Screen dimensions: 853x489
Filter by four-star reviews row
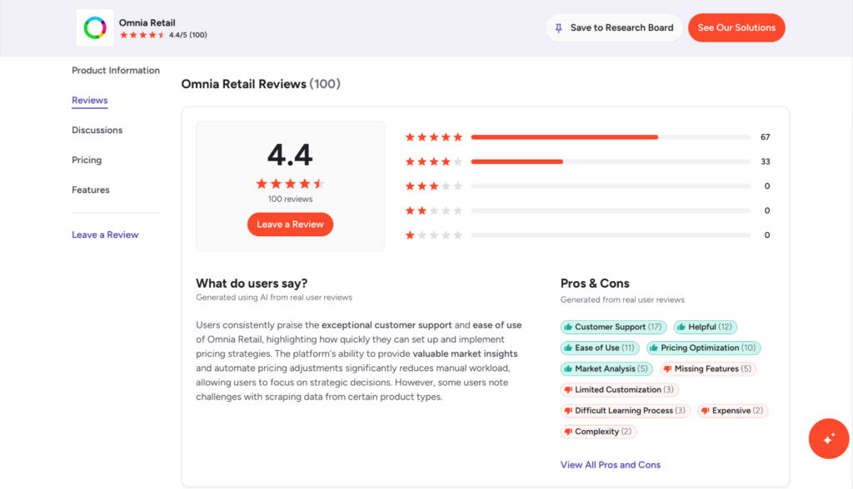[x=587, y=161]
